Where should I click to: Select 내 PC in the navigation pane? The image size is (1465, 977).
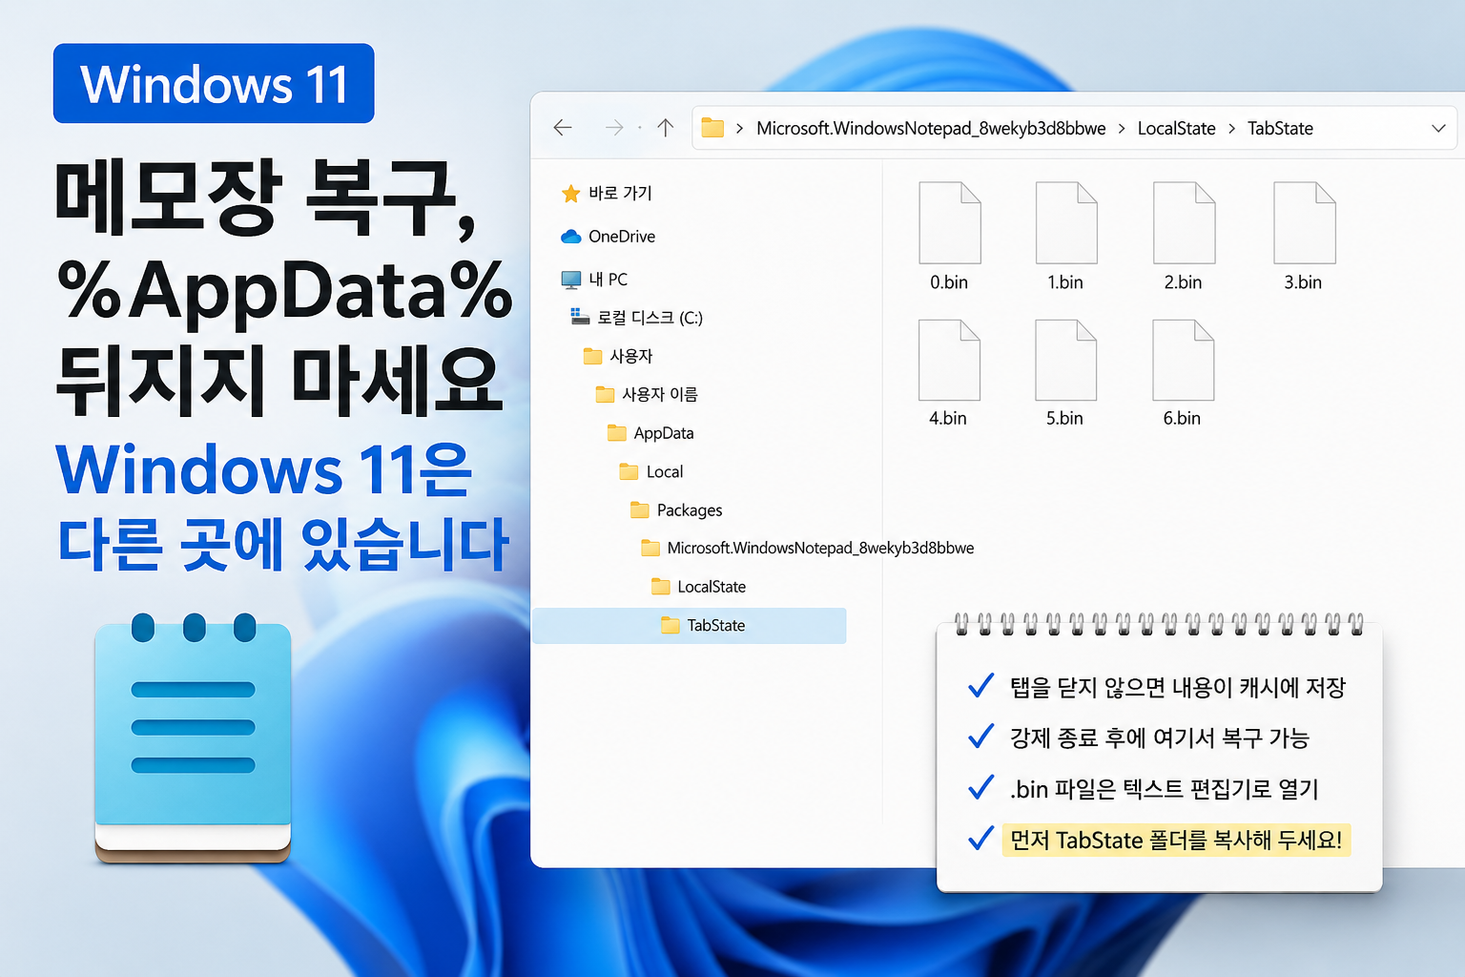[594, 280]
